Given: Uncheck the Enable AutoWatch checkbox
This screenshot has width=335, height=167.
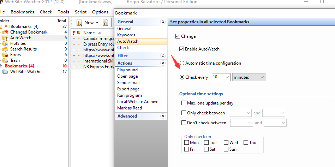Looking at the screenshot, I should coord(182,49).
